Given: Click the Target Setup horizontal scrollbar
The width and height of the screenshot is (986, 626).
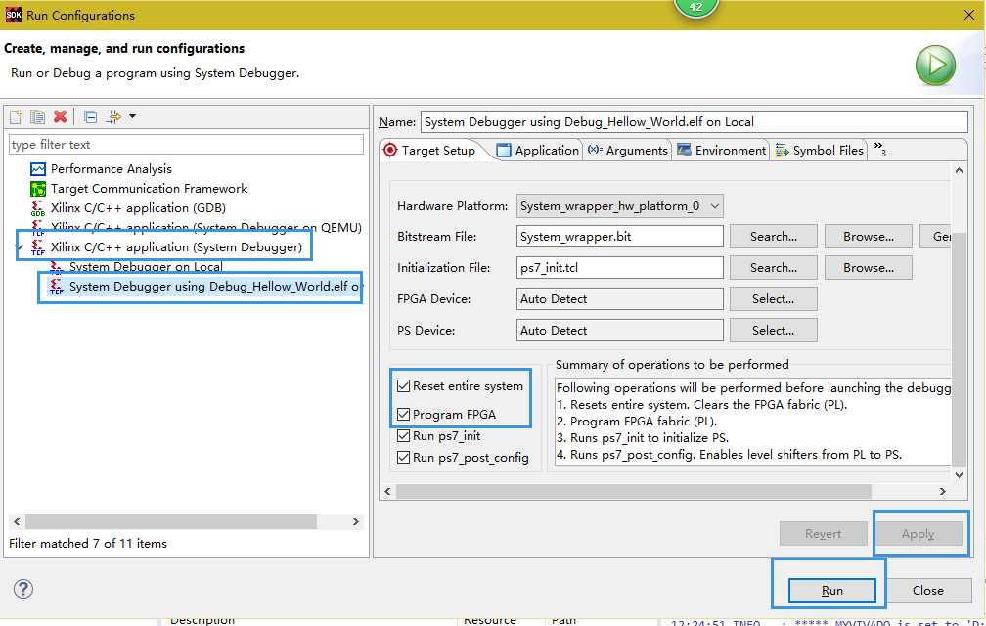Looking at the screenshot, I should coord(633,491).
